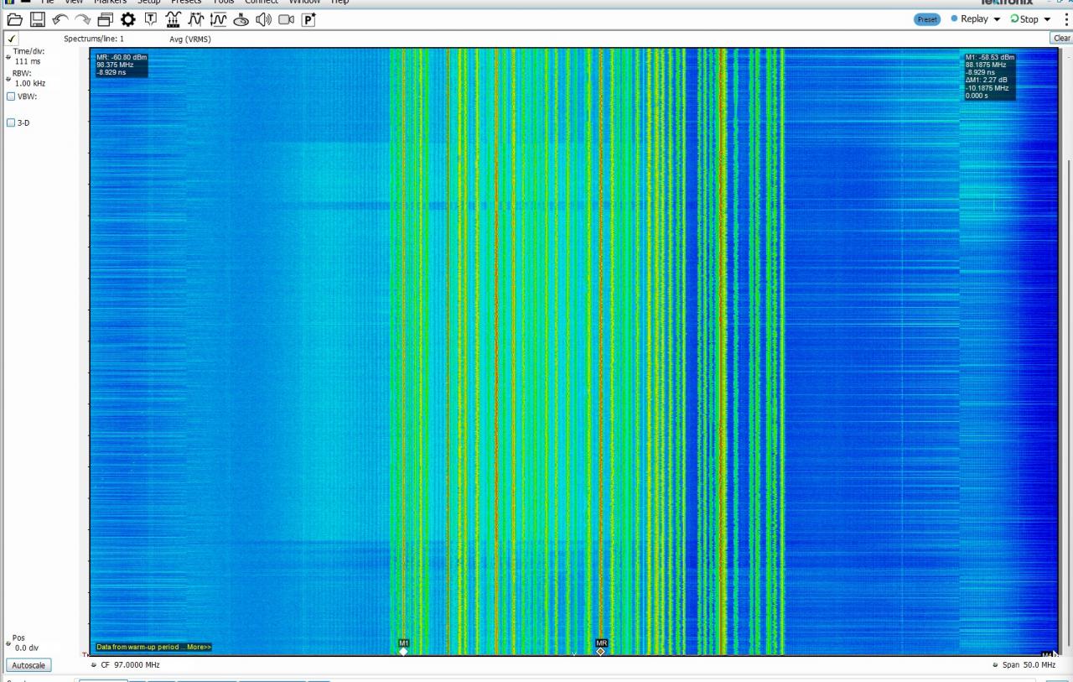Click the Amplitude toolbar icon
The height and width of the screenshot is (682, 1073).
[x=219, y=19]
